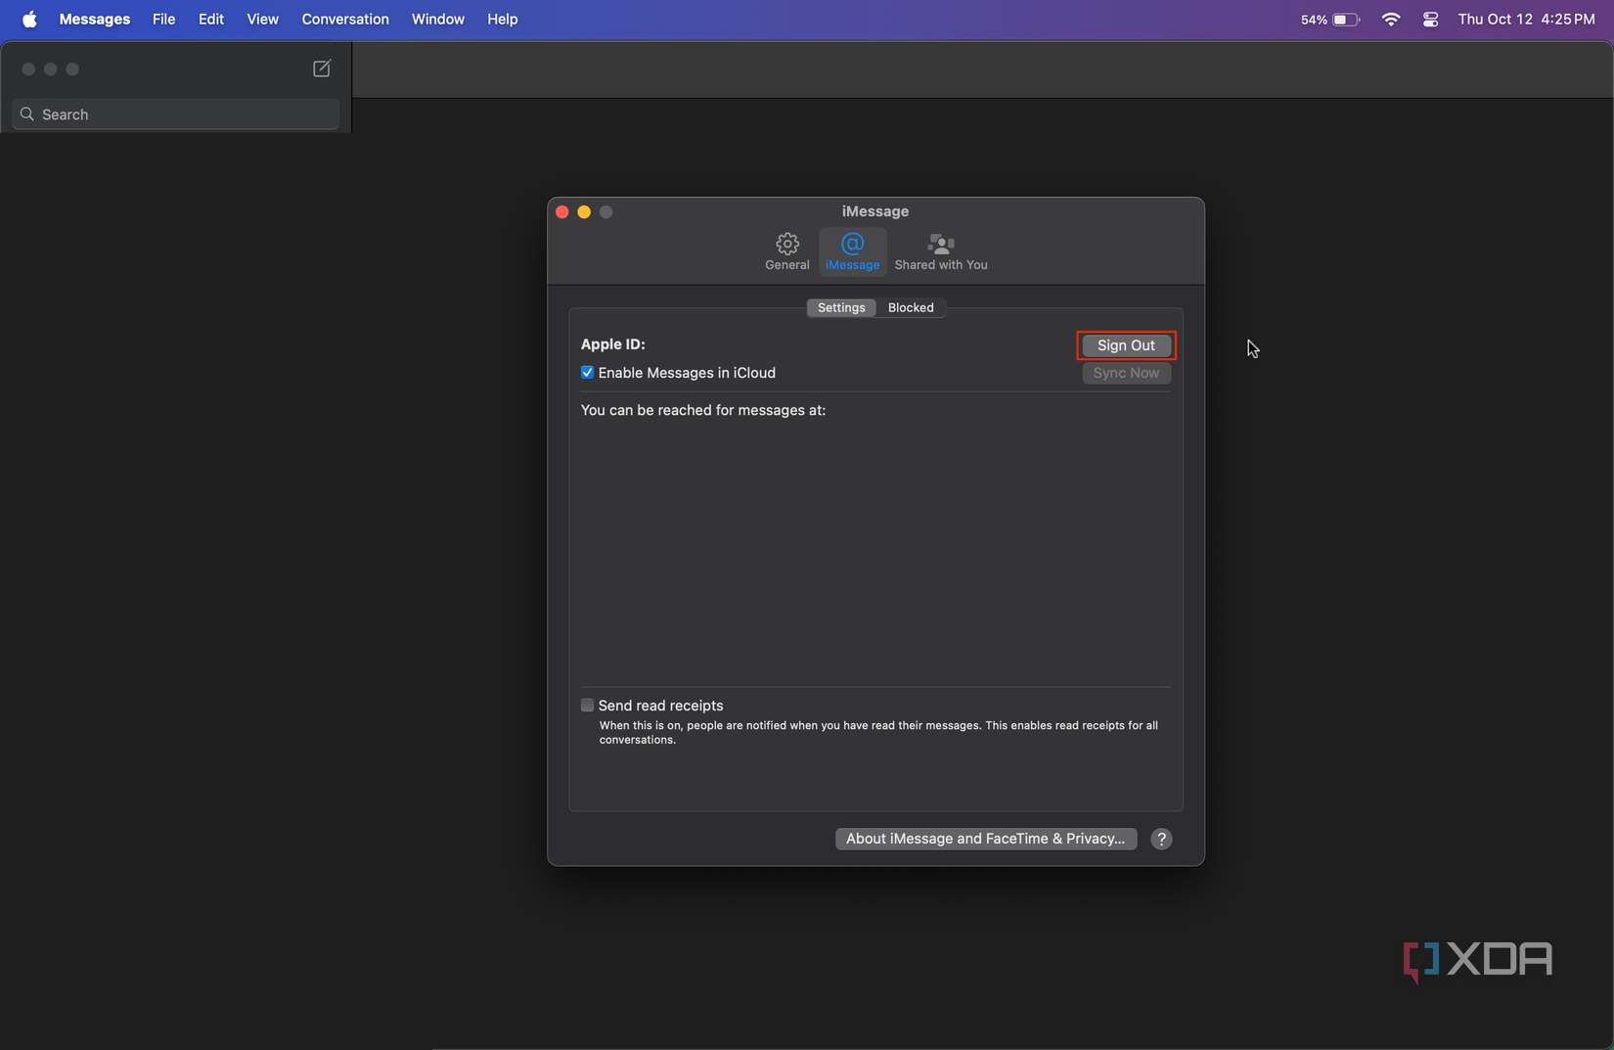Switch to the Blocked tab
This screenshot has height=1050, width=1614.
click(x=911, y=307)
